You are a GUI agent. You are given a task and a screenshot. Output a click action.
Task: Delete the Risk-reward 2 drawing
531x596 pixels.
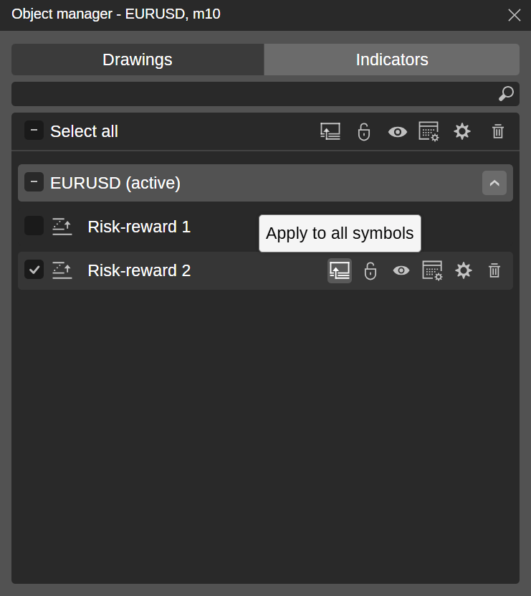point(494,270)
